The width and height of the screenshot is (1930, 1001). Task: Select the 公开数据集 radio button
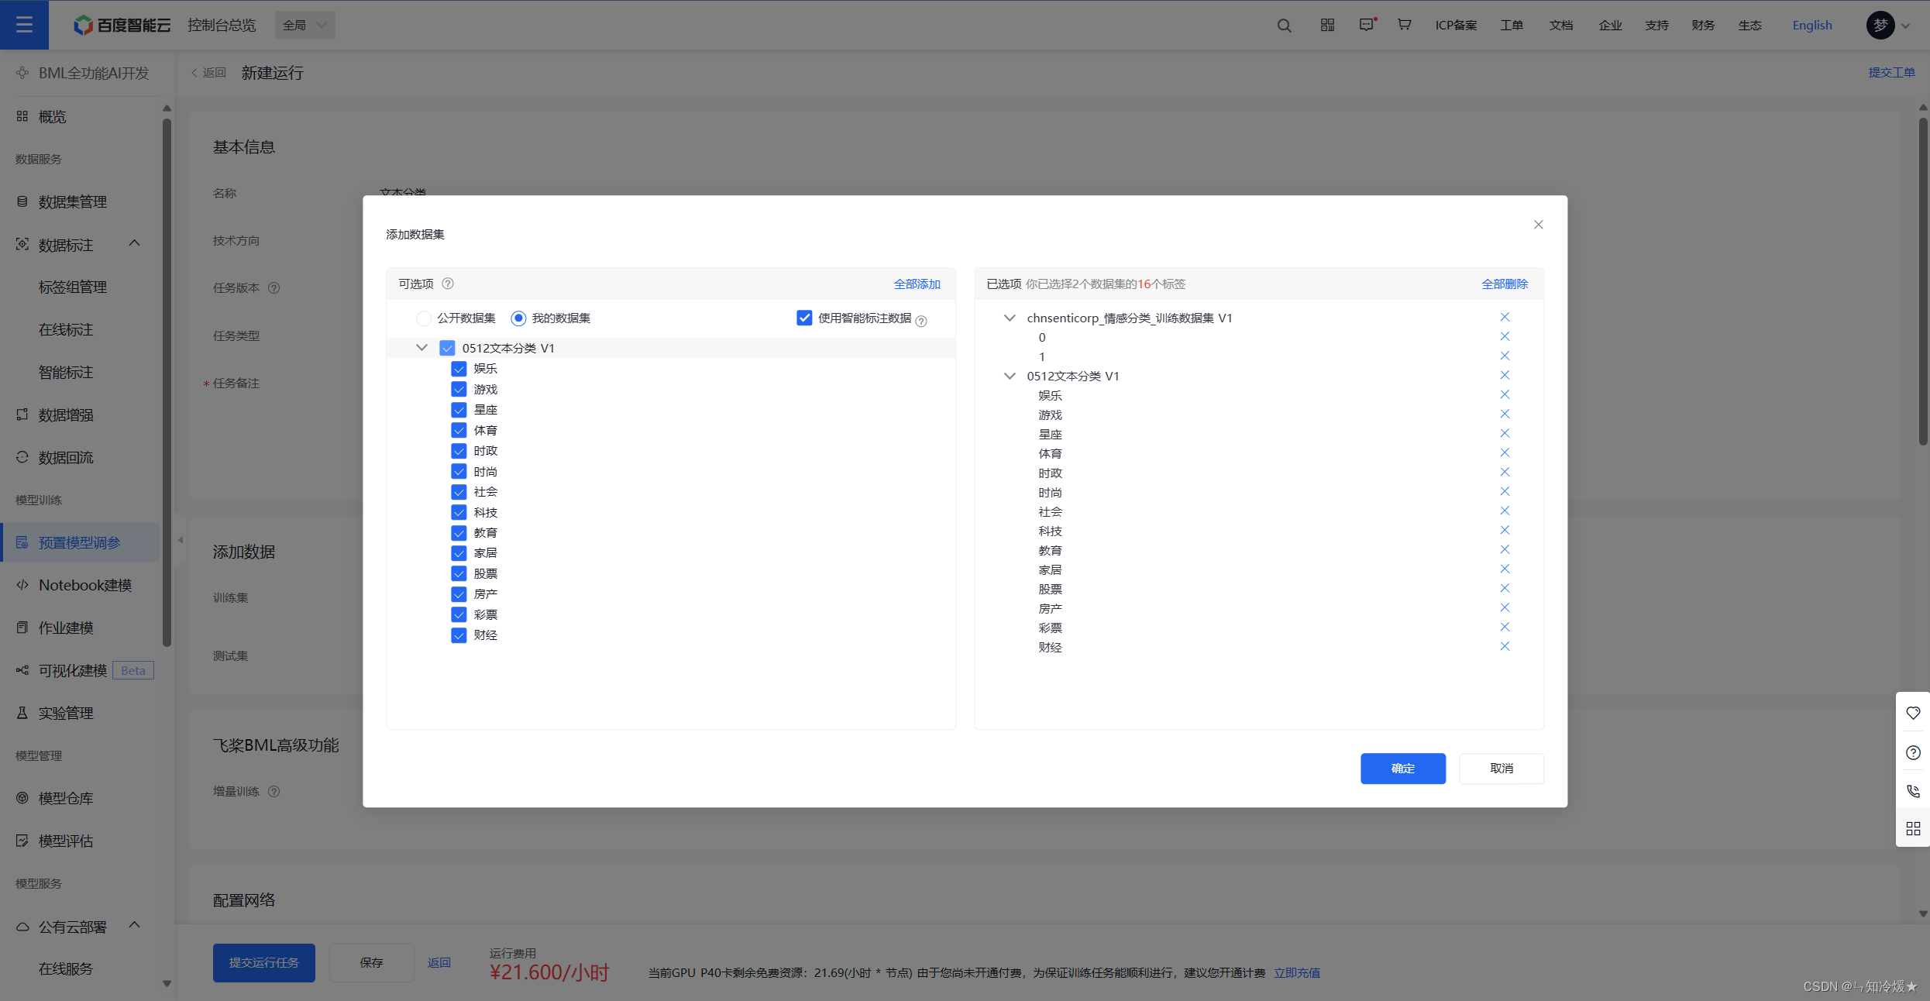[x=424, y=318]
